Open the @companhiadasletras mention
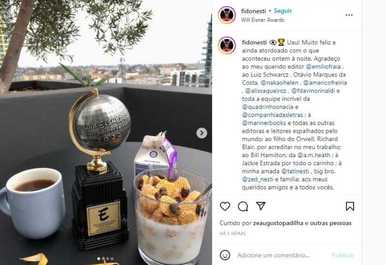 [x=273, y=115]
